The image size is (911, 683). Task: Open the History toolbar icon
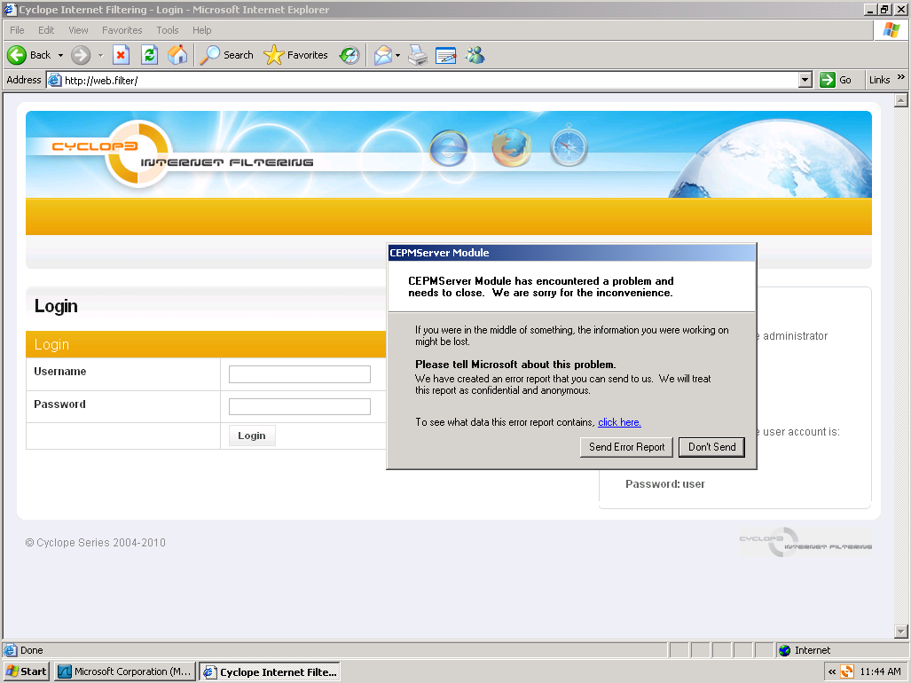[349, 55]
